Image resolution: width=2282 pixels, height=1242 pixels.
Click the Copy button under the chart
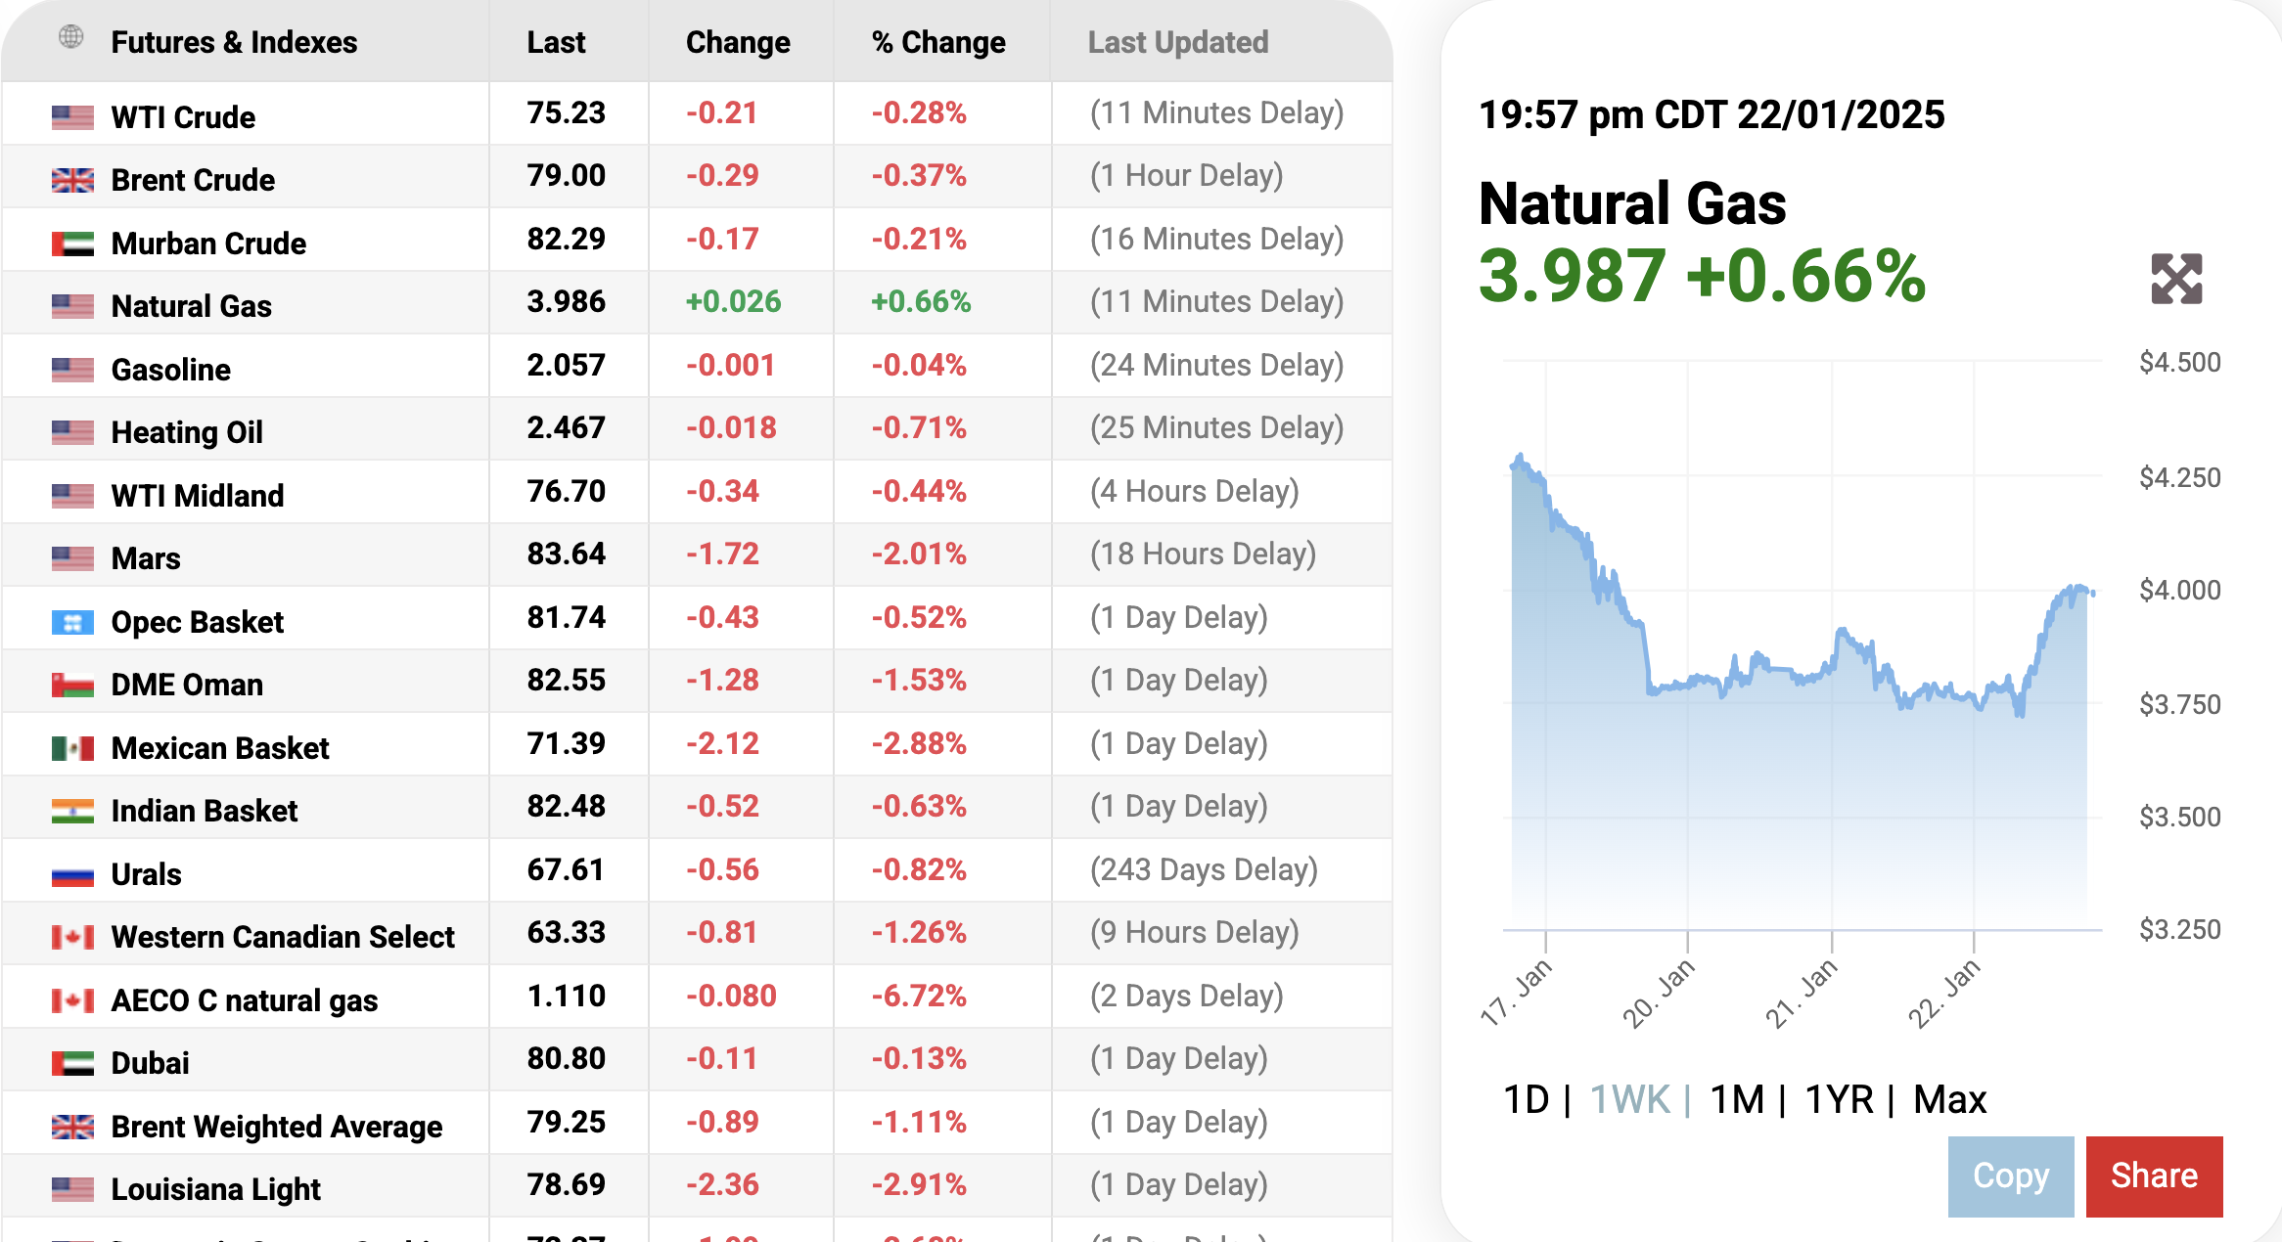click(2011, 1176)
